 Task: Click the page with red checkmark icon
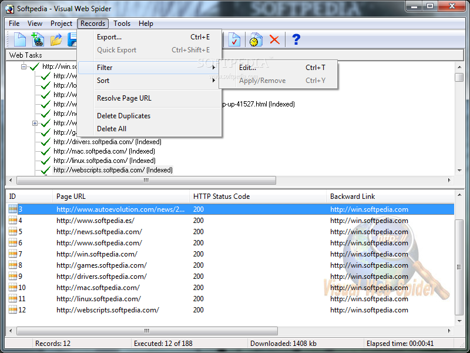point(234,39)
